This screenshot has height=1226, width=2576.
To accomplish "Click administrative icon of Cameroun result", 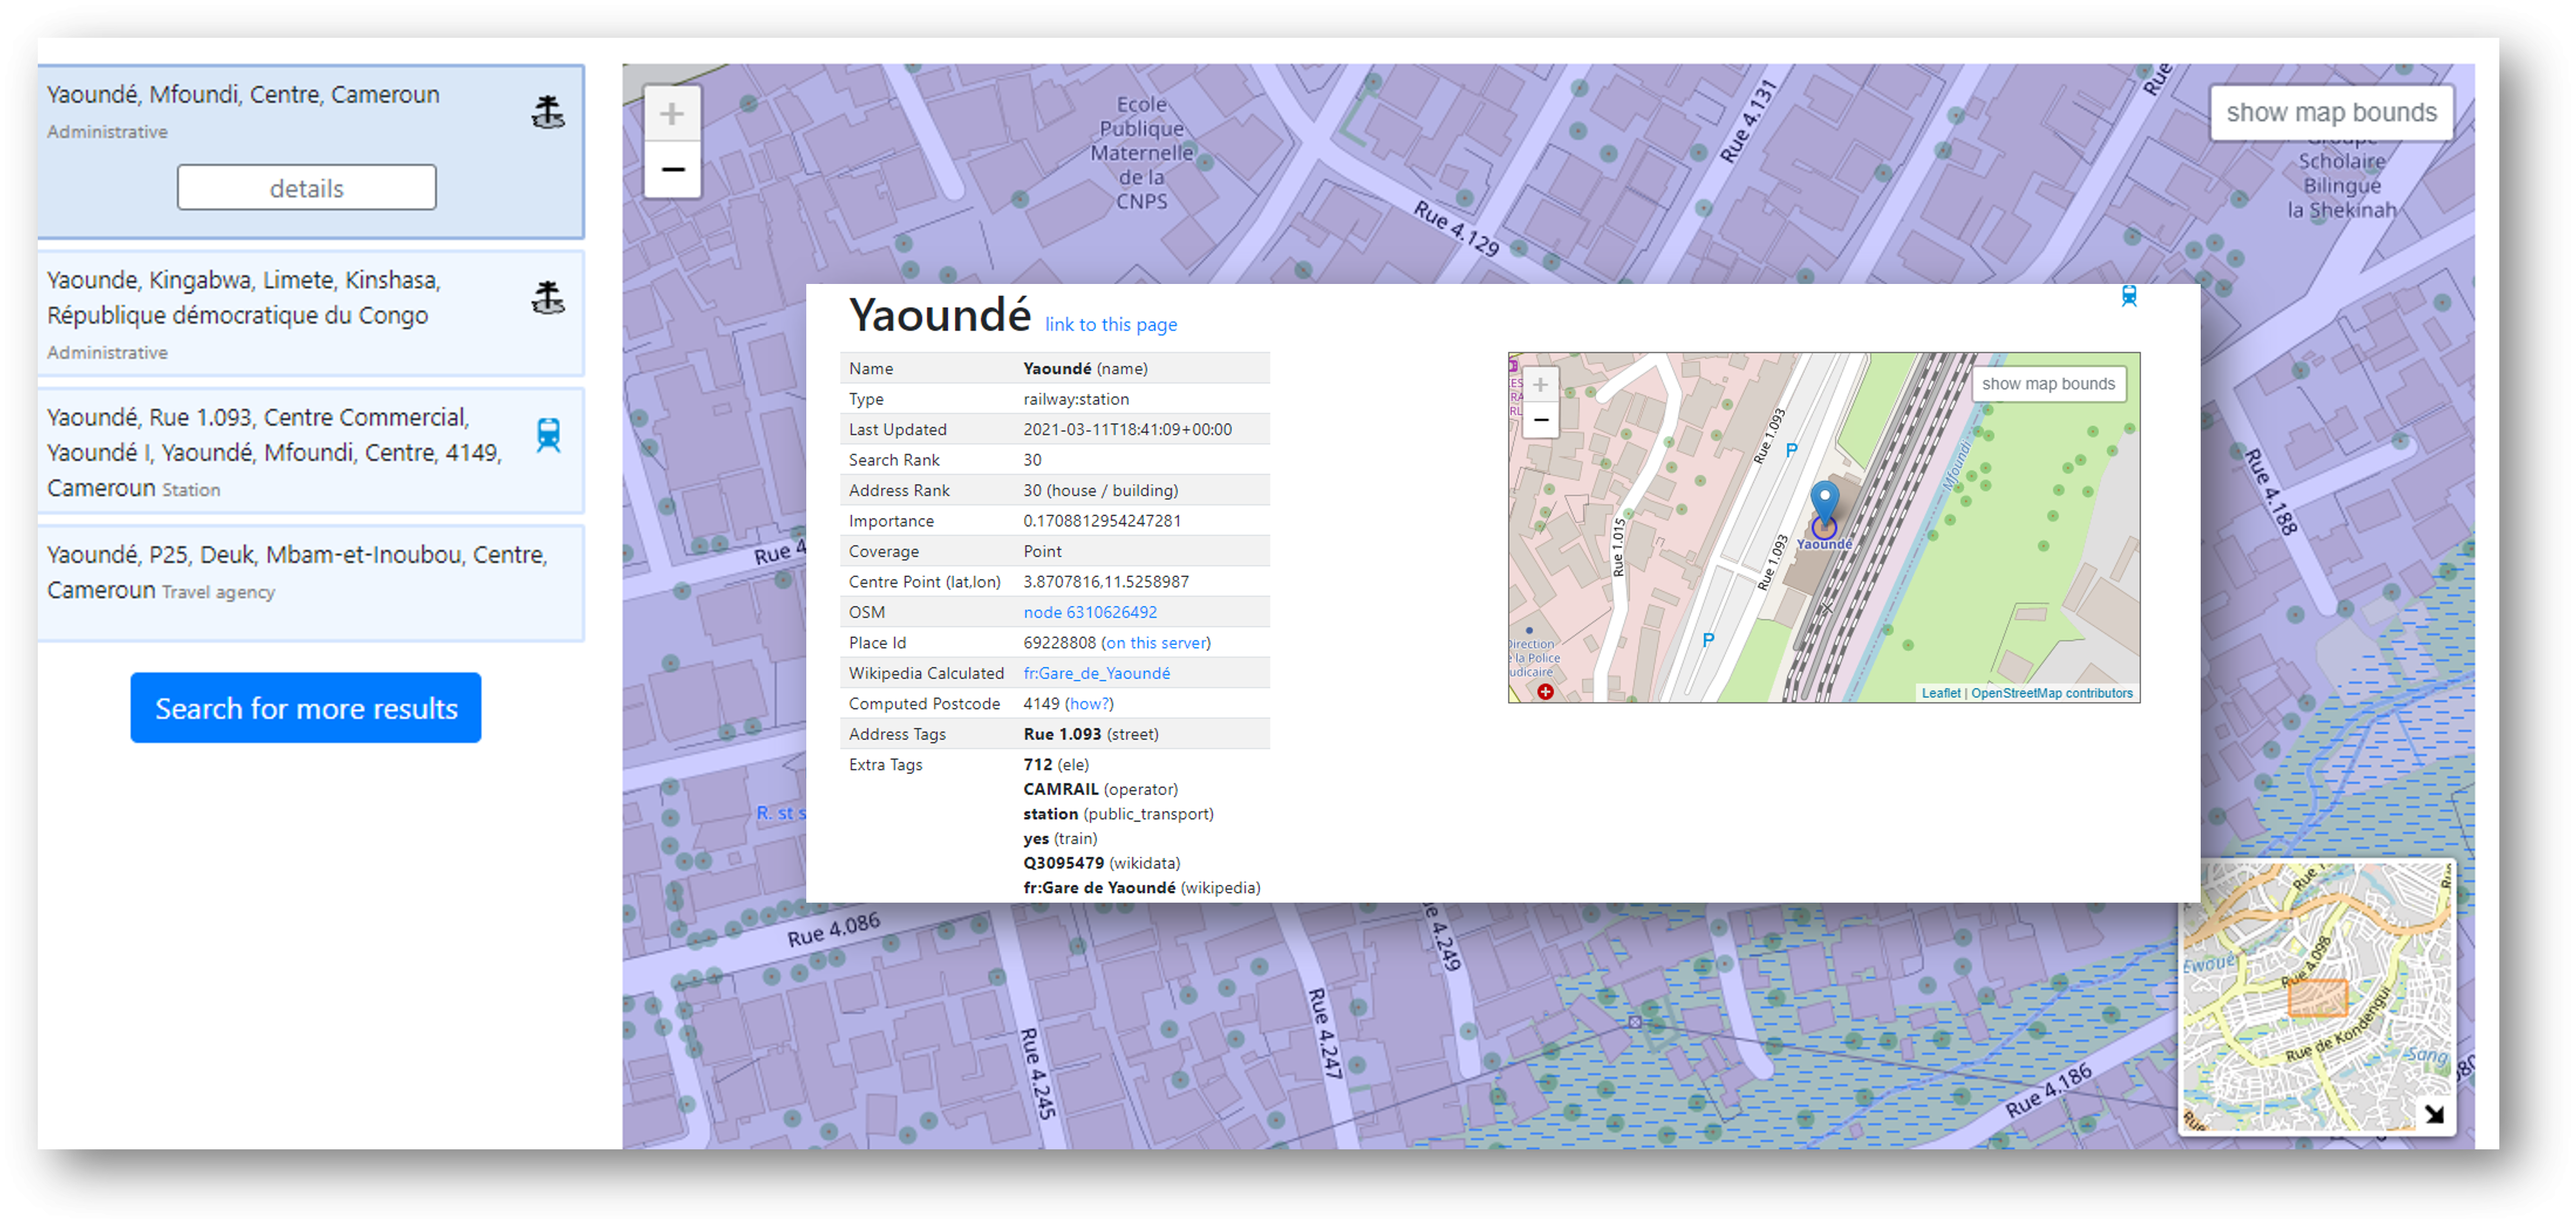I will click(548, 112).
